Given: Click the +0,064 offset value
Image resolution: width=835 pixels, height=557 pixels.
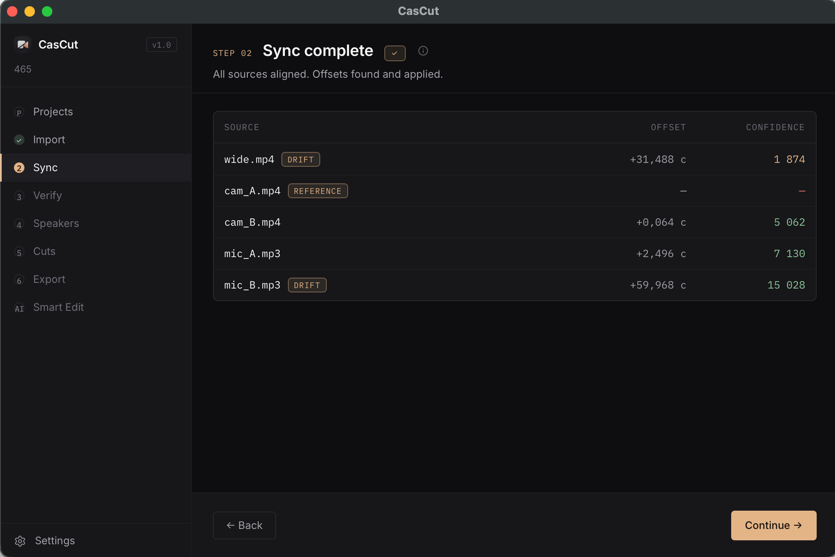Looking at the screenshot, I should point(661,222).
